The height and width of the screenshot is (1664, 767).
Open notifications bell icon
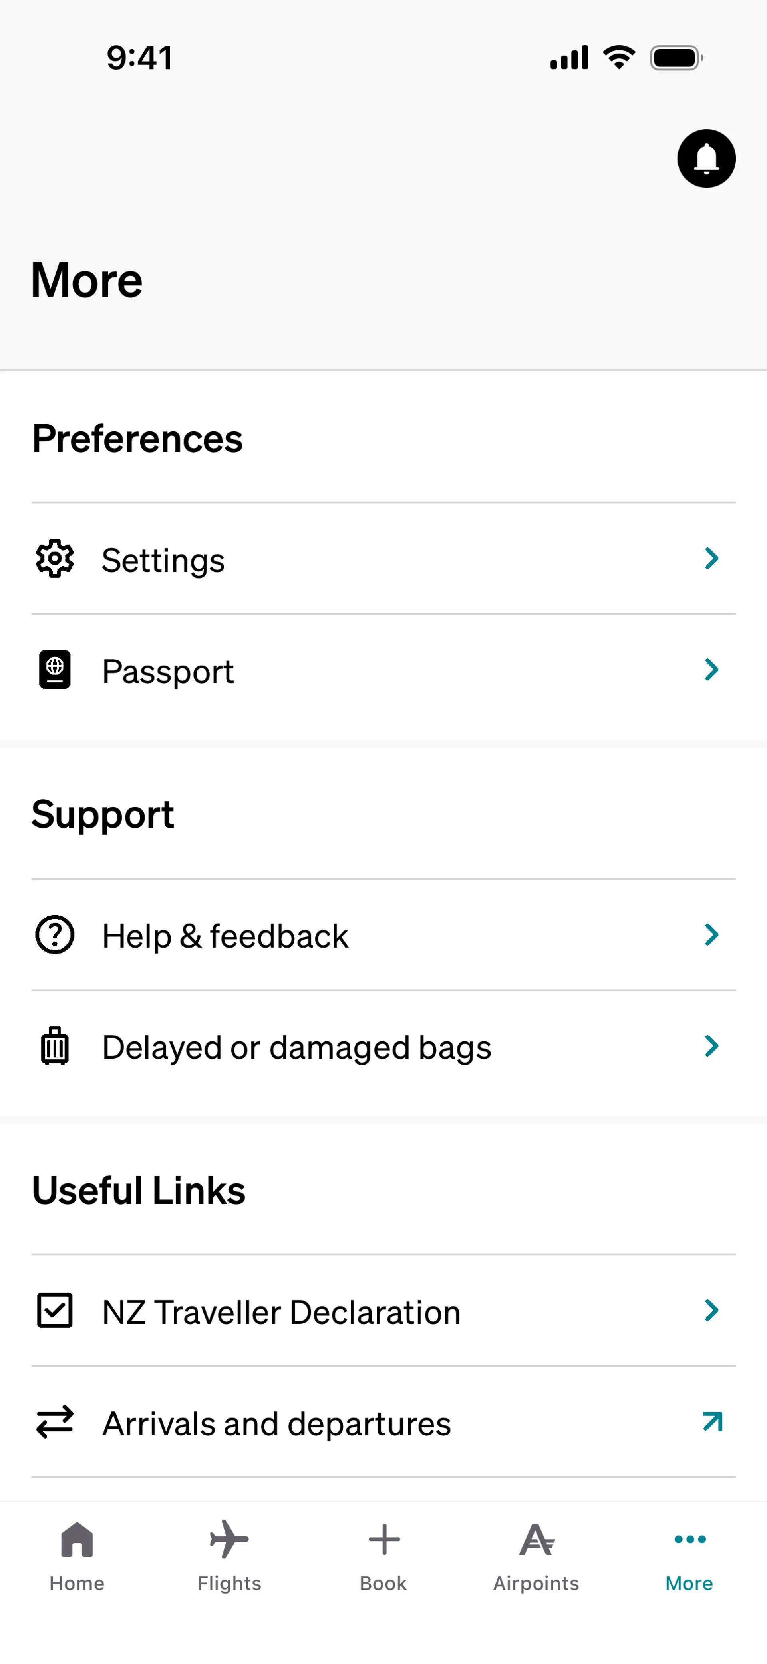coord(705,158)
